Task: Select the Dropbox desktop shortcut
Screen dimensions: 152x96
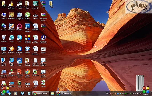Action: pyautogui.click(x=28, y=50)
